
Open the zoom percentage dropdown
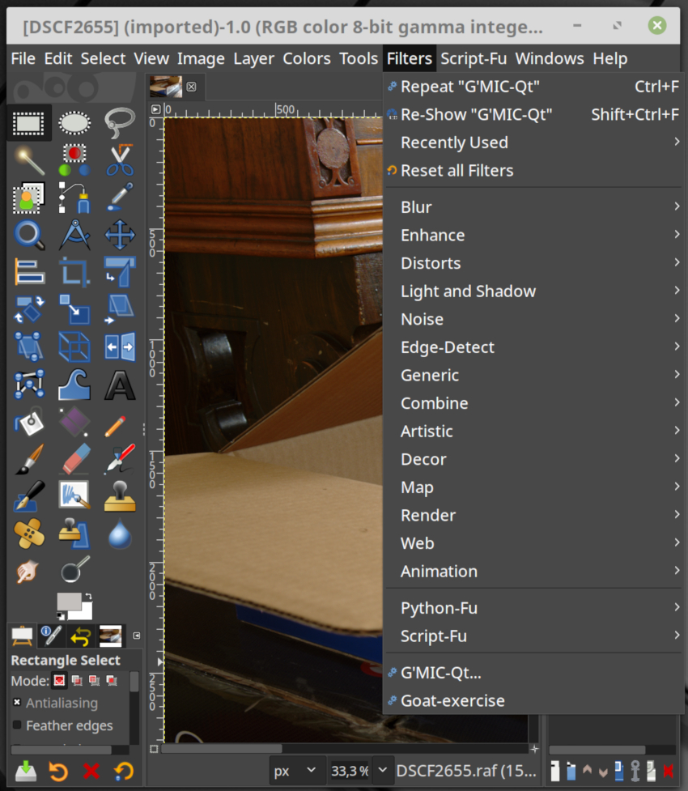point(382,771)
